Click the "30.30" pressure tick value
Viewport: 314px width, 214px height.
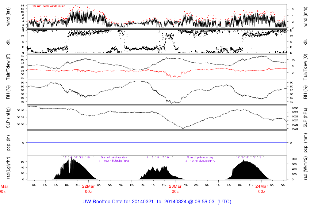21,124
